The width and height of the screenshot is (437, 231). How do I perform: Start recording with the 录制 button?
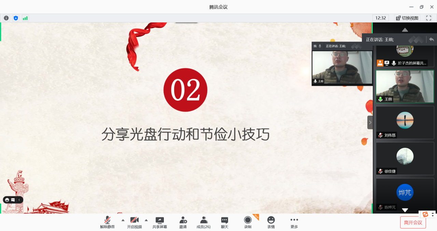click(248, 222)
